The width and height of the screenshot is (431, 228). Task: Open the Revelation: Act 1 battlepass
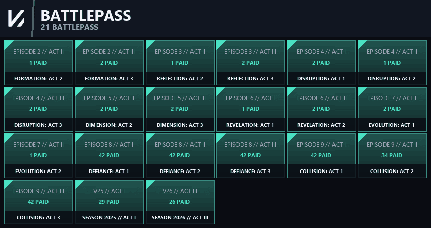tap(251, 109)
